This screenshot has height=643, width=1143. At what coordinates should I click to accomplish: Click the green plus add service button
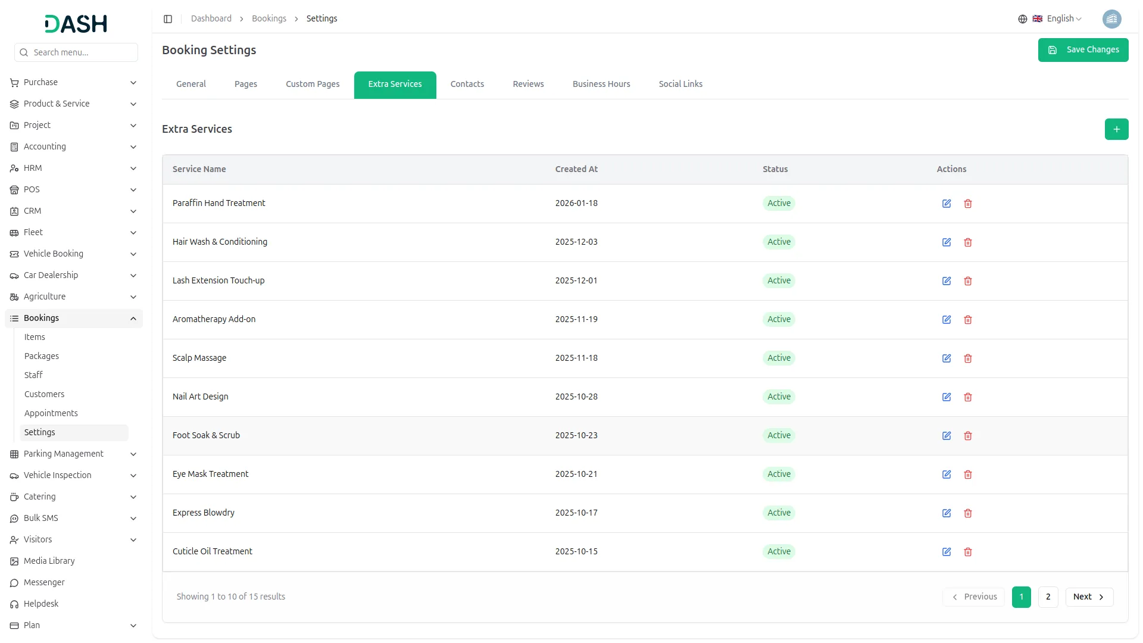point(1116,129)
